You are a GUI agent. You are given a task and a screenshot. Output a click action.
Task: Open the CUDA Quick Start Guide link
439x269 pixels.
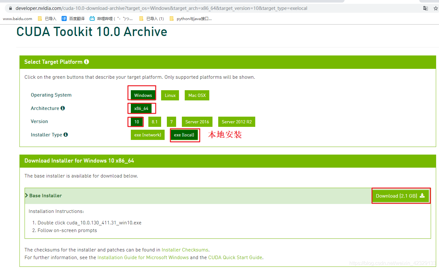tap(235, 258)
